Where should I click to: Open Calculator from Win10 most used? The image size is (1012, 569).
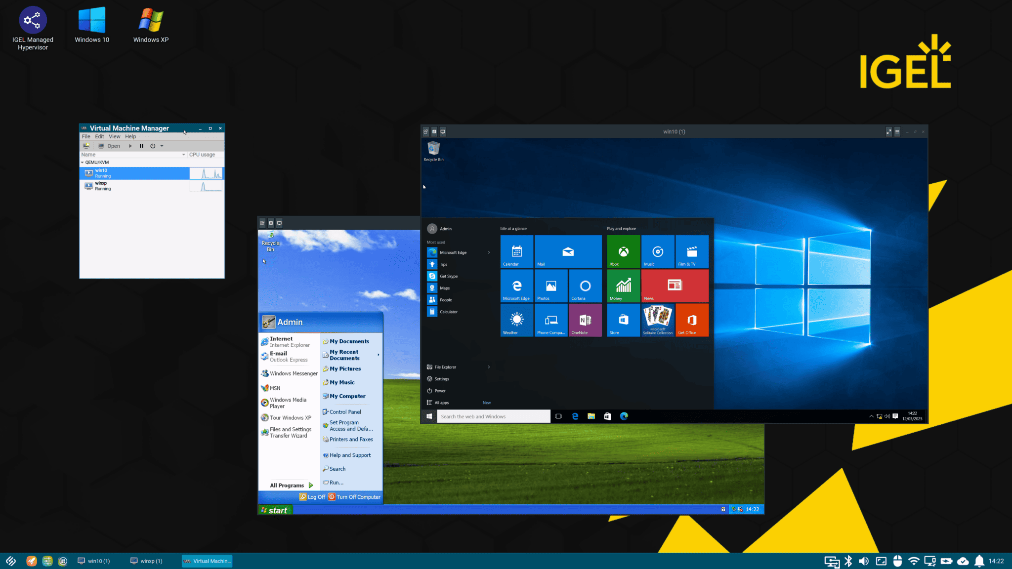point(443,312)
